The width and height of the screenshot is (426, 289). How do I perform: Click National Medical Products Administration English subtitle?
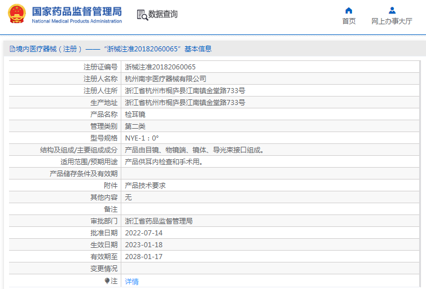[x=76, y=21]
